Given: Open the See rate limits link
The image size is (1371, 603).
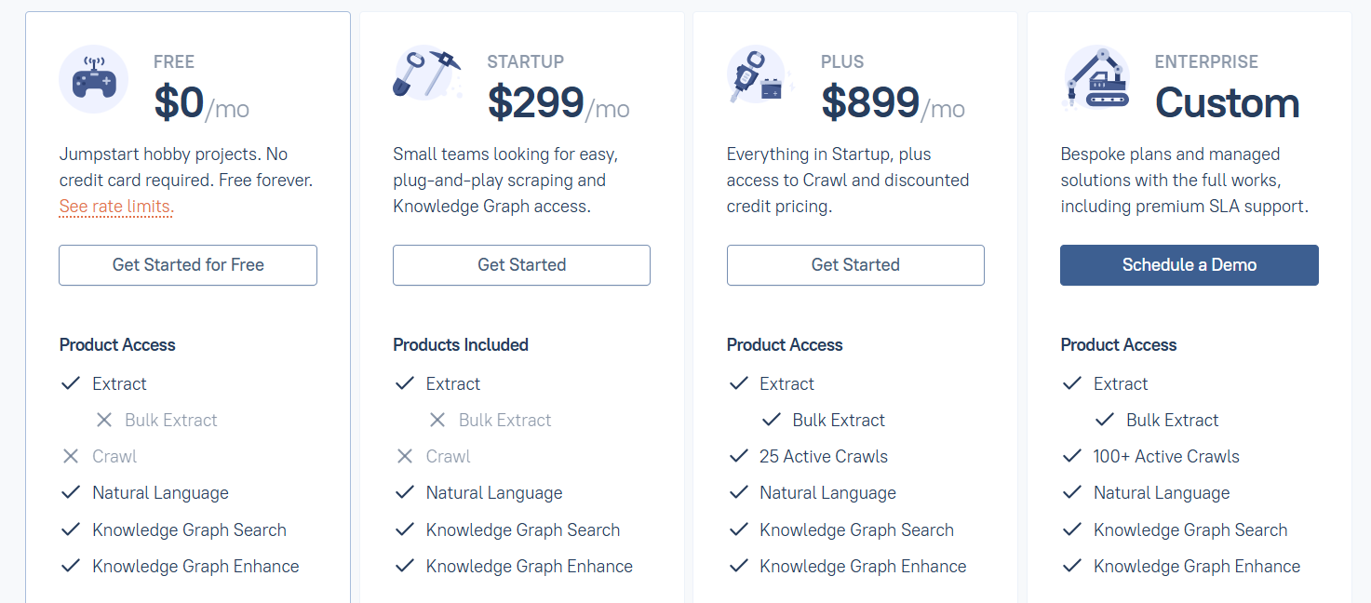Looking at the screenshot, I should [x=114, y=206].
